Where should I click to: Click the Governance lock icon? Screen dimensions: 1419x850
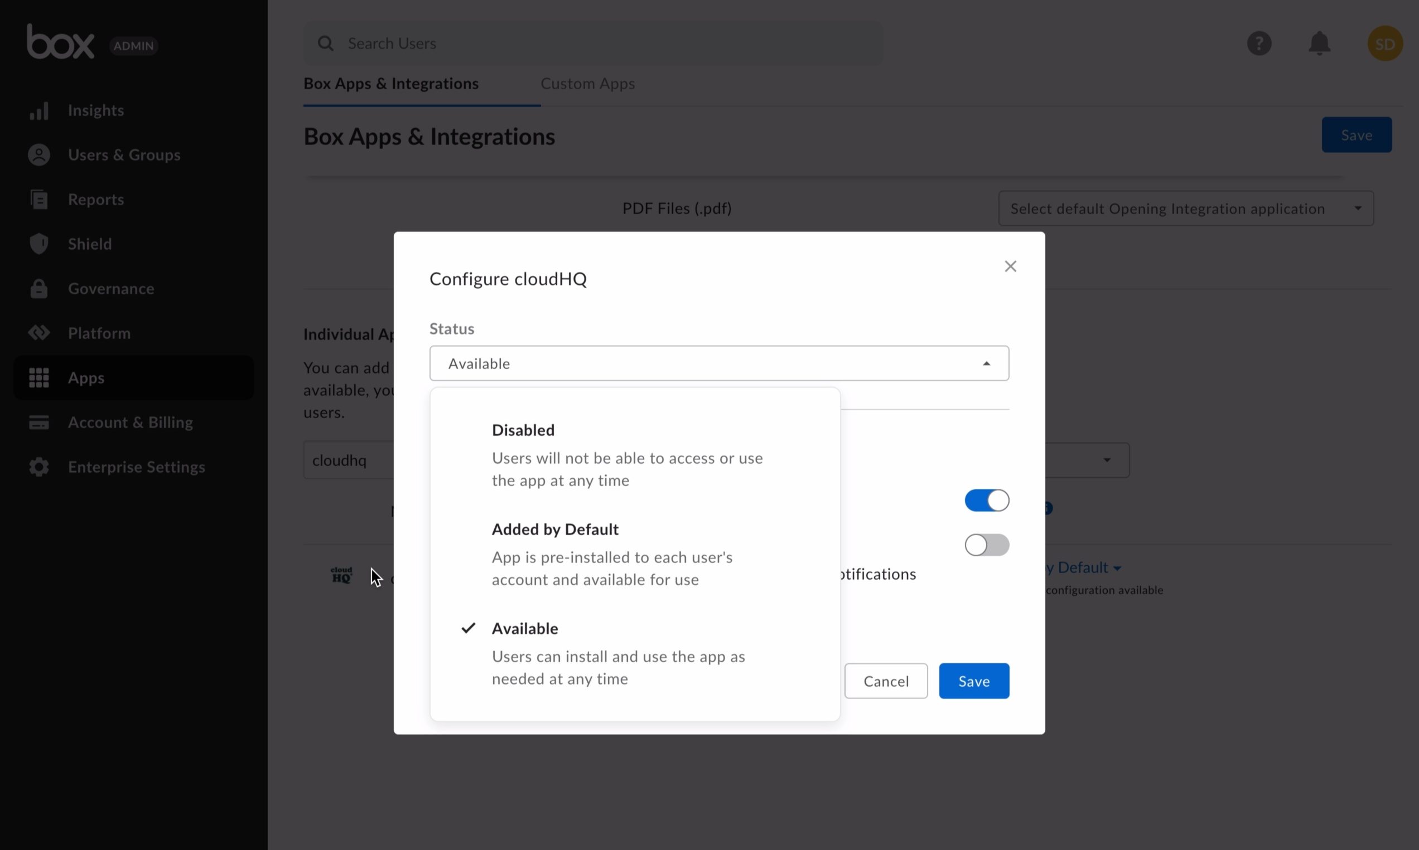pos(39,289)
